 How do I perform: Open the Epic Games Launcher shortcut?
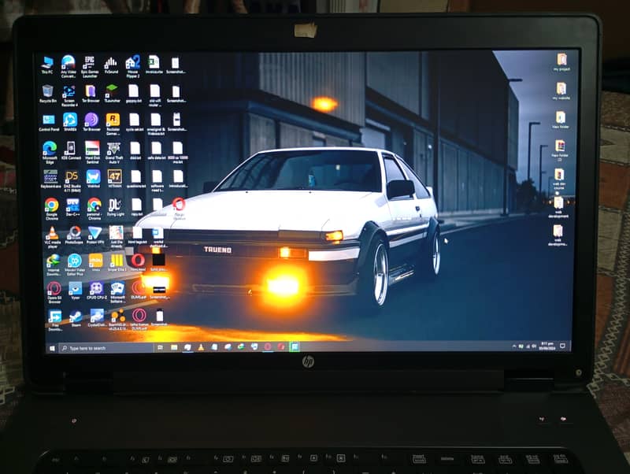point(89,62)
